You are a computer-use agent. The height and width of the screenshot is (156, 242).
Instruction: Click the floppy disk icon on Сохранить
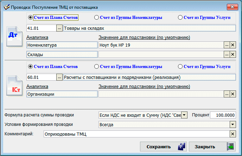pos(181,147)
